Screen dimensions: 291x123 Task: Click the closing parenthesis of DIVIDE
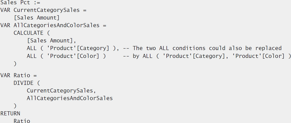15,106
